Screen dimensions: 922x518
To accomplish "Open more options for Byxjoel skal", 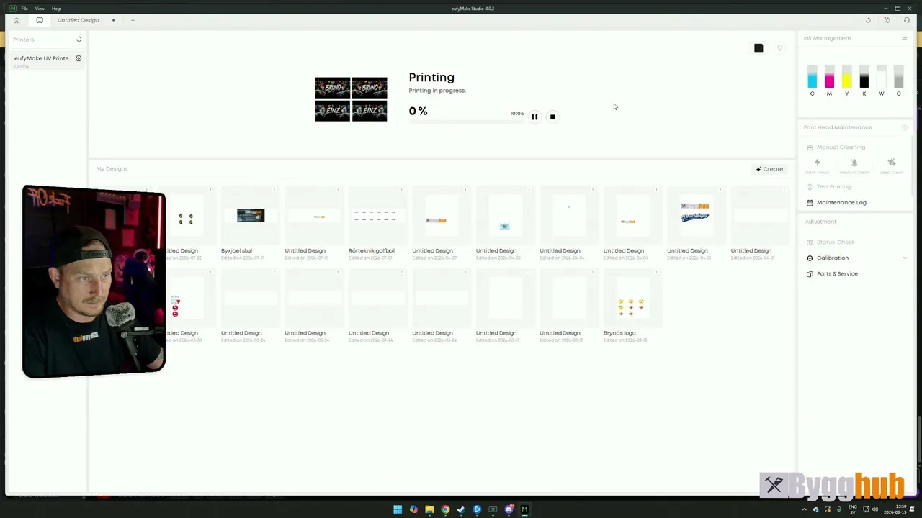I will [x=274, y=190].
